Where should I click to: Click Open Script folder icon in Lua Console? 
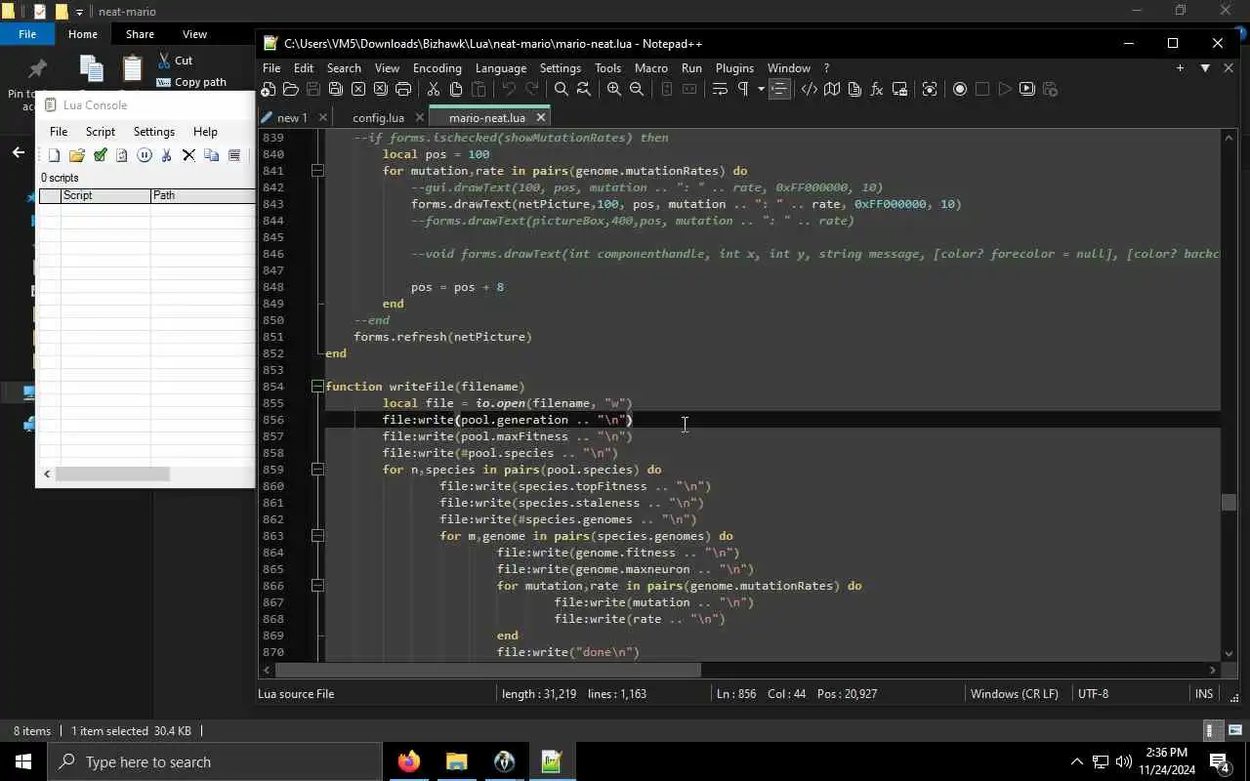(x=76, y=155)
